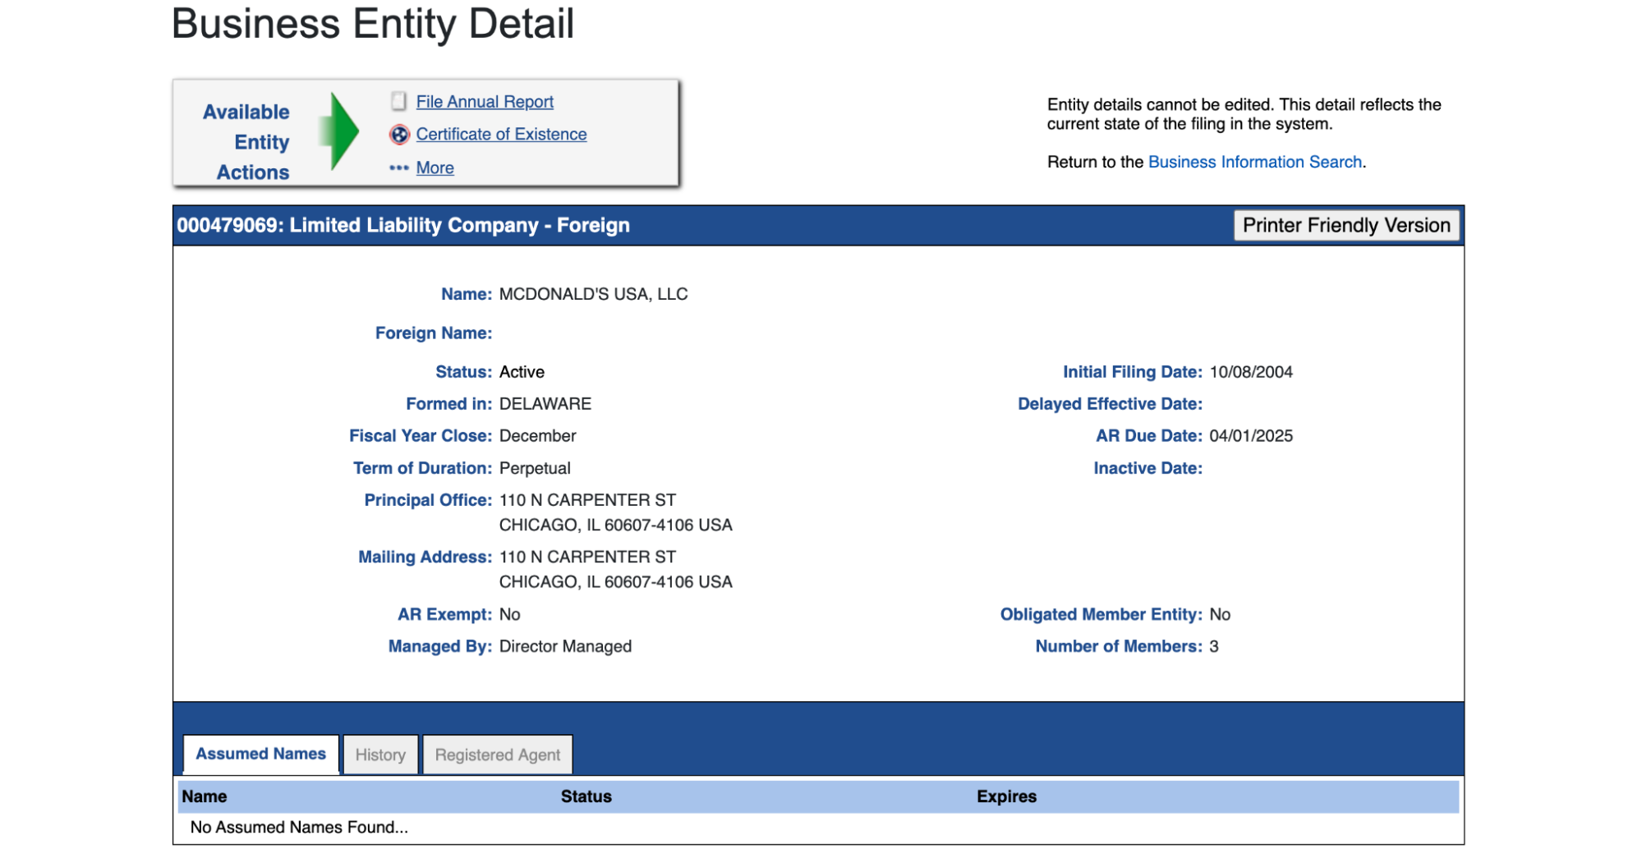Open the More actions link
1642x854 pixels.
click(x=435, y=168)
